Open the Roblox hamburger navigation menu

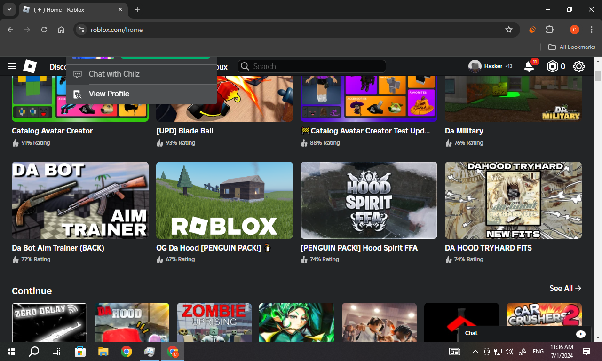tap(12, 66)
